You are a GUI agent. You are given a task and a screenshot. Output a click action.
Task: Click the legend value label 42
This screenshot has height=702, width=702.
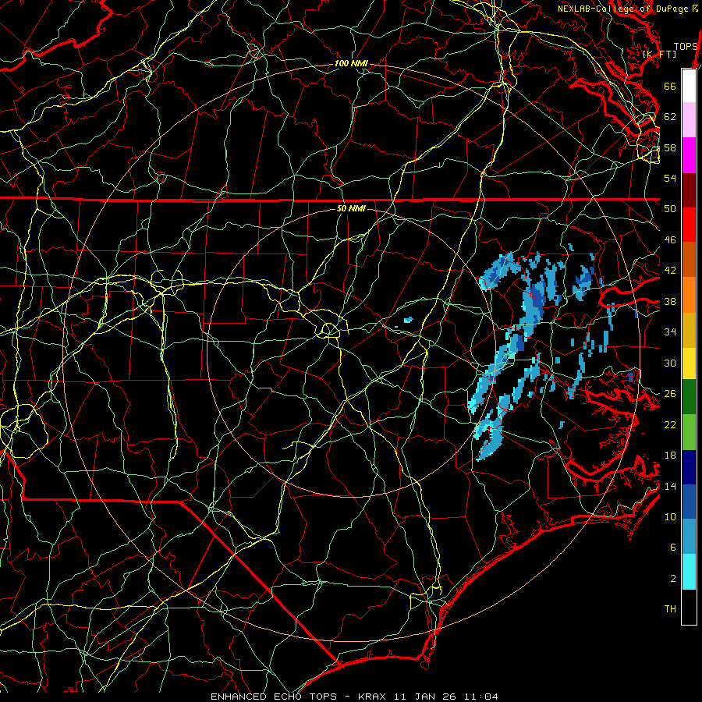coord(670,271)
